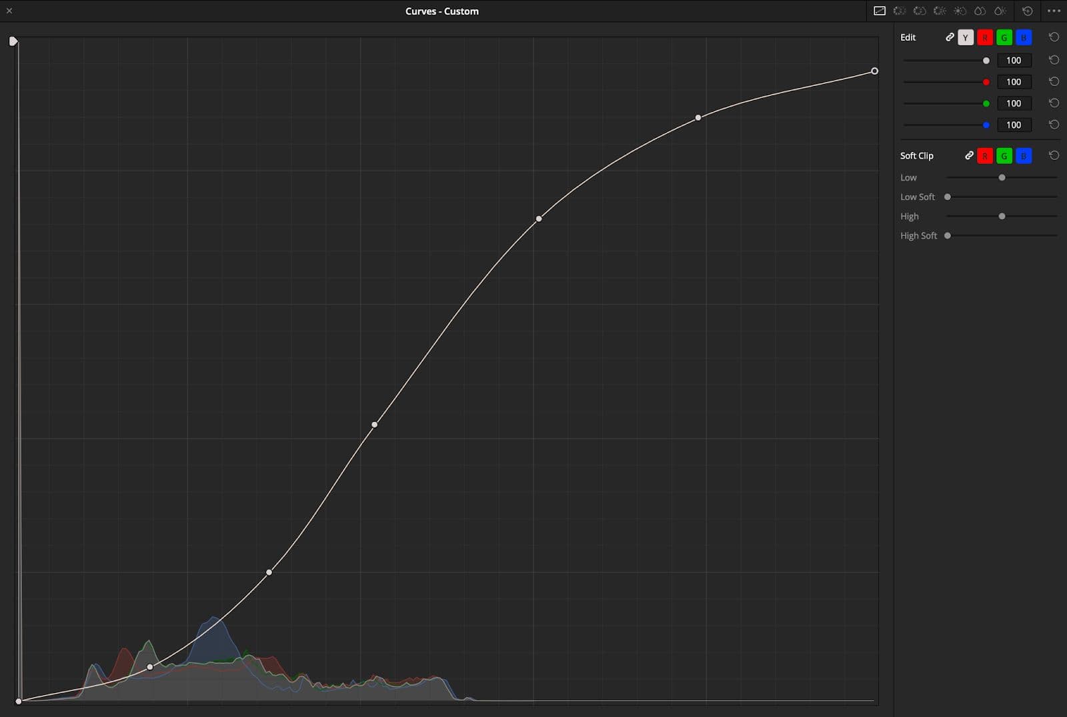Switch to Sat vs Lum curve
Viewport: 1067px width, 717px height.
click(x=1000, y=11)
